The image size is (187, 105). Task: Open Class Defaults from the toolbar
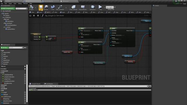(82, 7)
